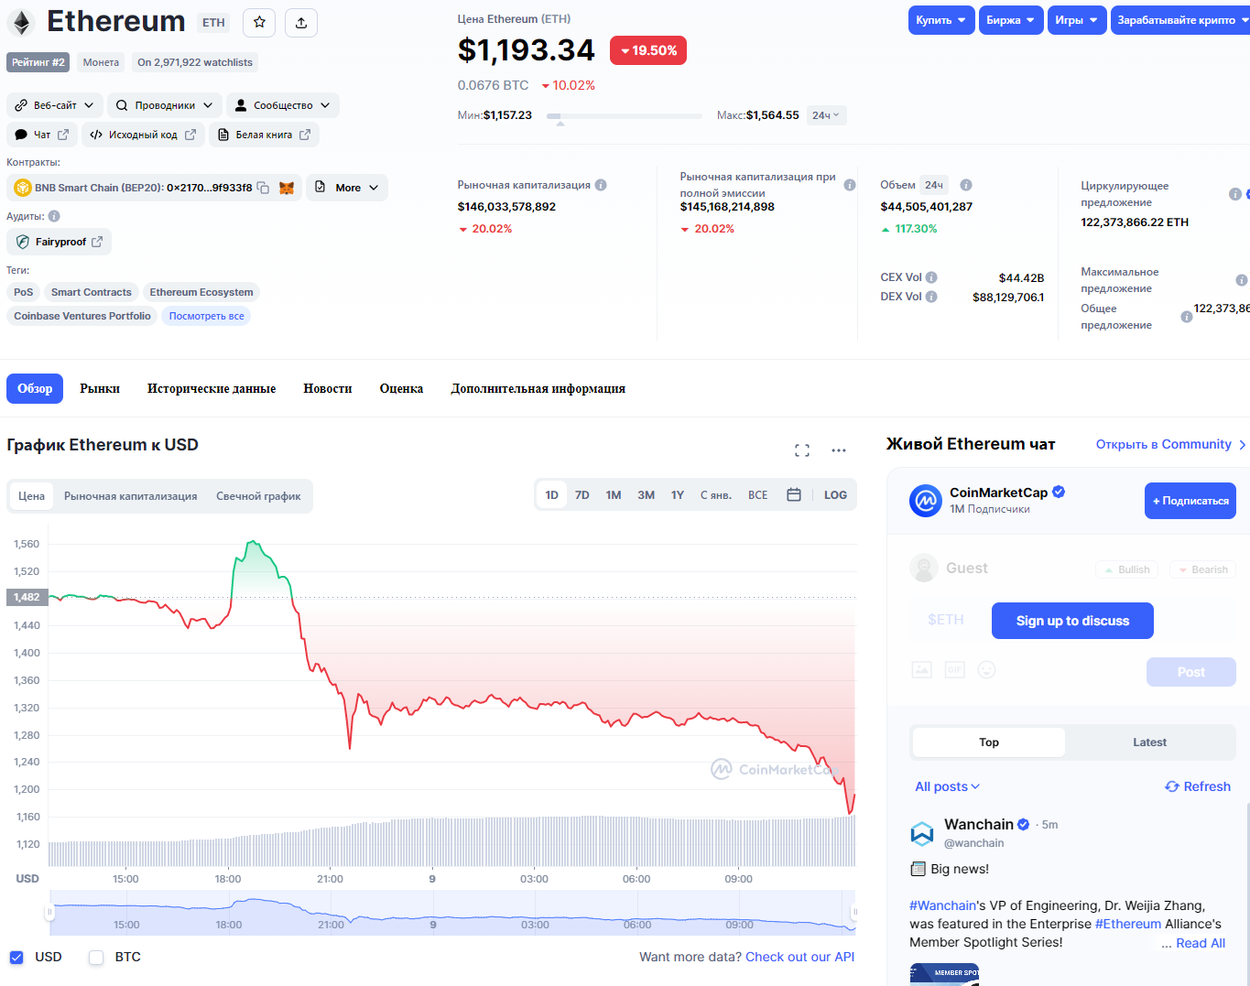Open the chart in fullscreen mode
The width and height of the screenshot is (1250, 986).
tap(802, 450)
